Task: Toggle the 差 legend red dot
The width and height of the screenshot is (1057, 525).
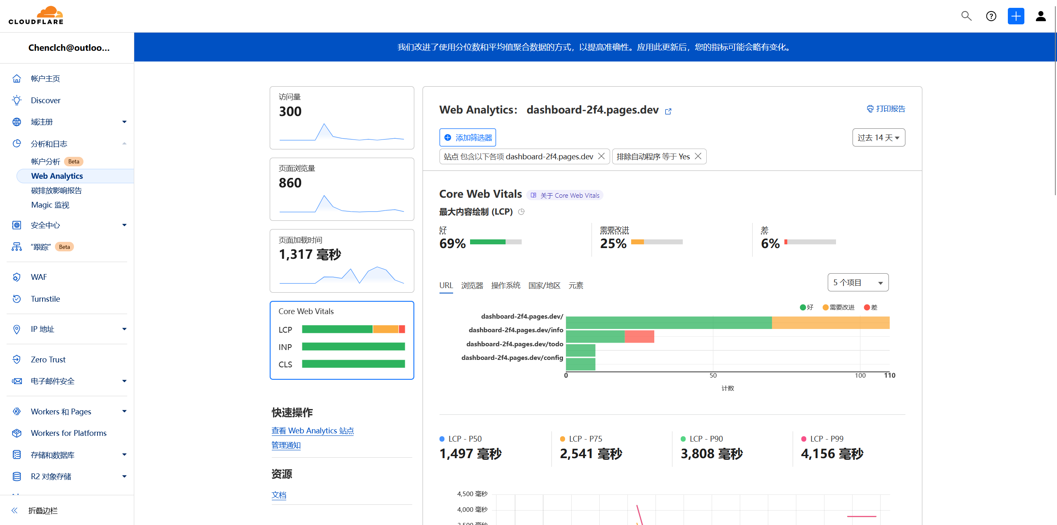Action: (867, 307)
